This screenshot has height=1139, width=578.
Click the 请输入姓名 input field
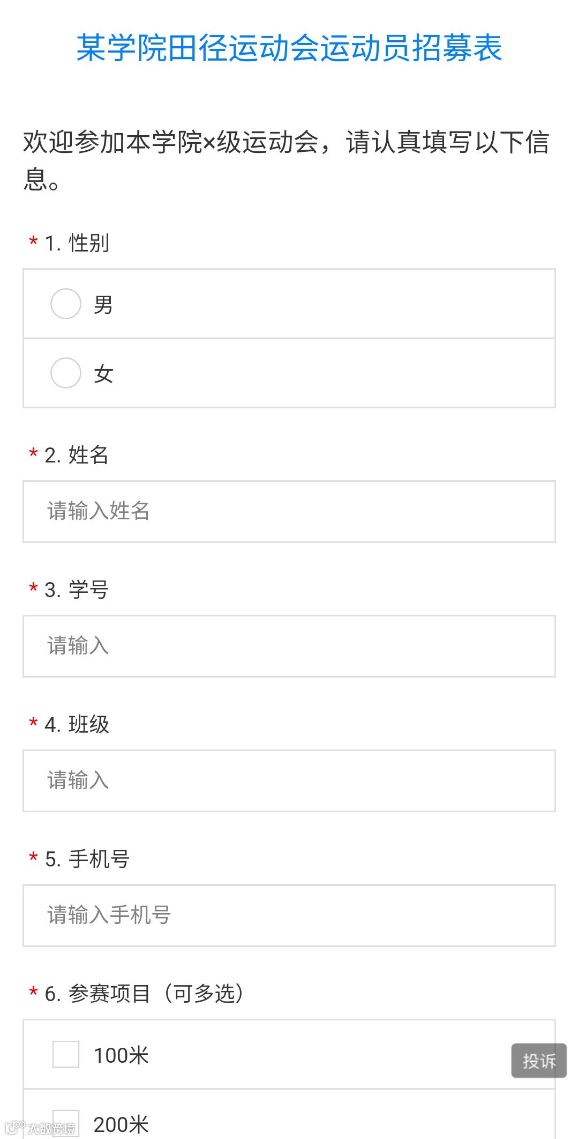point(289,511)
